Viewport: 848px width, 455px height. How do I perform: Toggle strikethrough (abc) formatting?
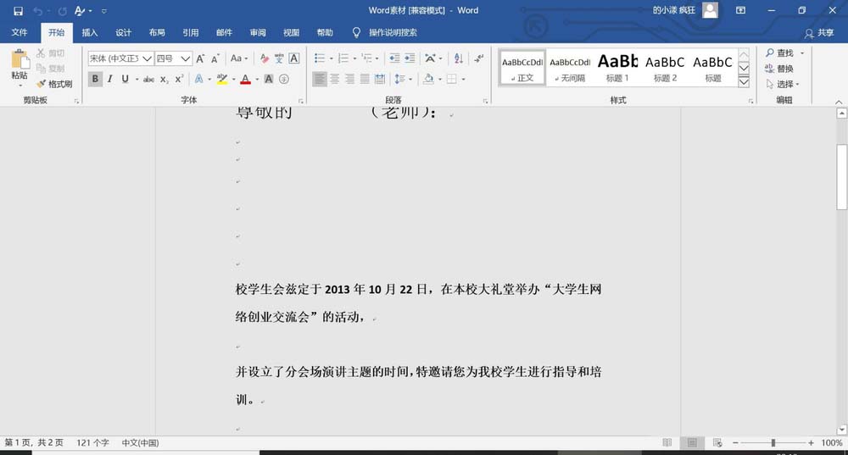[148, 79]
